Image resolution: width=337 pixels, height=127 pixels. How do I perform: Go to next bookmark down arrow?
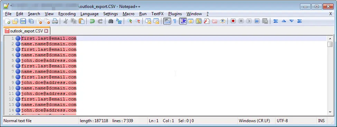click(x=292, y=21)
